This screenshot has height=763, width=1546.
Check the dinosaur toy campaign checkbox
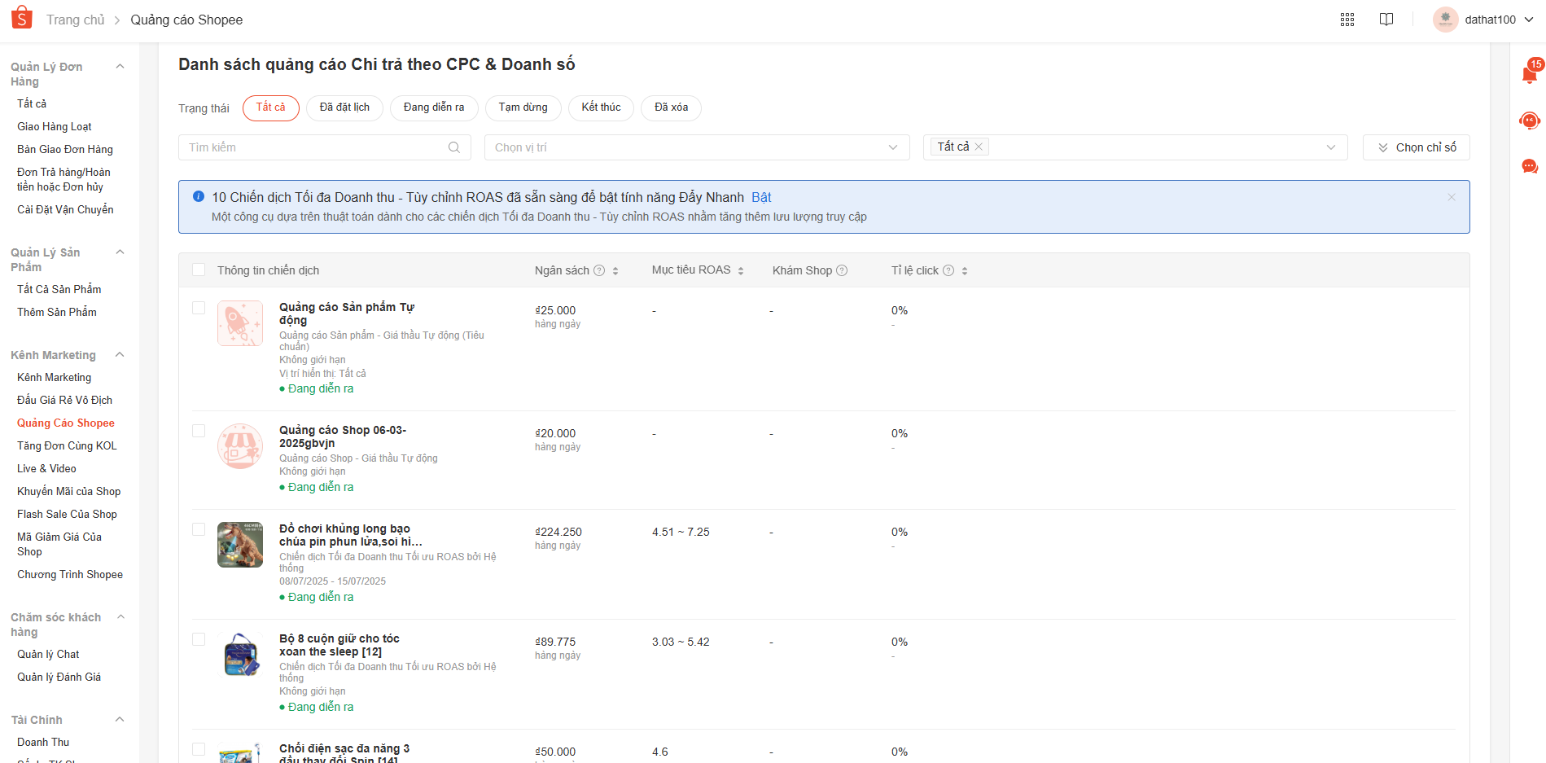(199, 529)
